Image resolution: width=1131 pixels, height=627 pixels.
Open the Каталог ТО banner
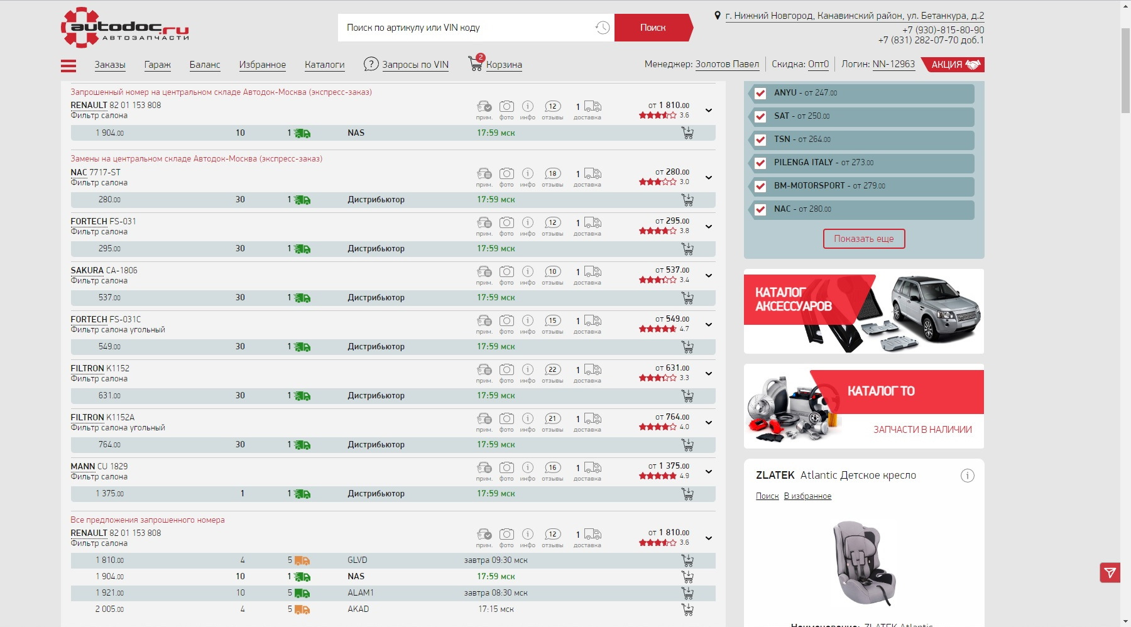pos(864,406)
